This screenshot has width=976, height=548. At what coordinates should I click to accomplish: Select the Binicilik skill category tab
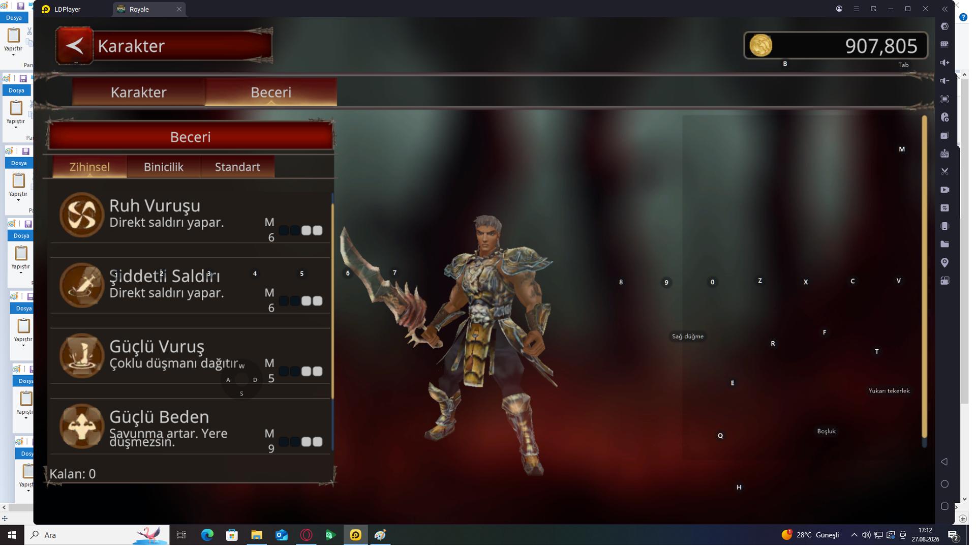(164, 167)
